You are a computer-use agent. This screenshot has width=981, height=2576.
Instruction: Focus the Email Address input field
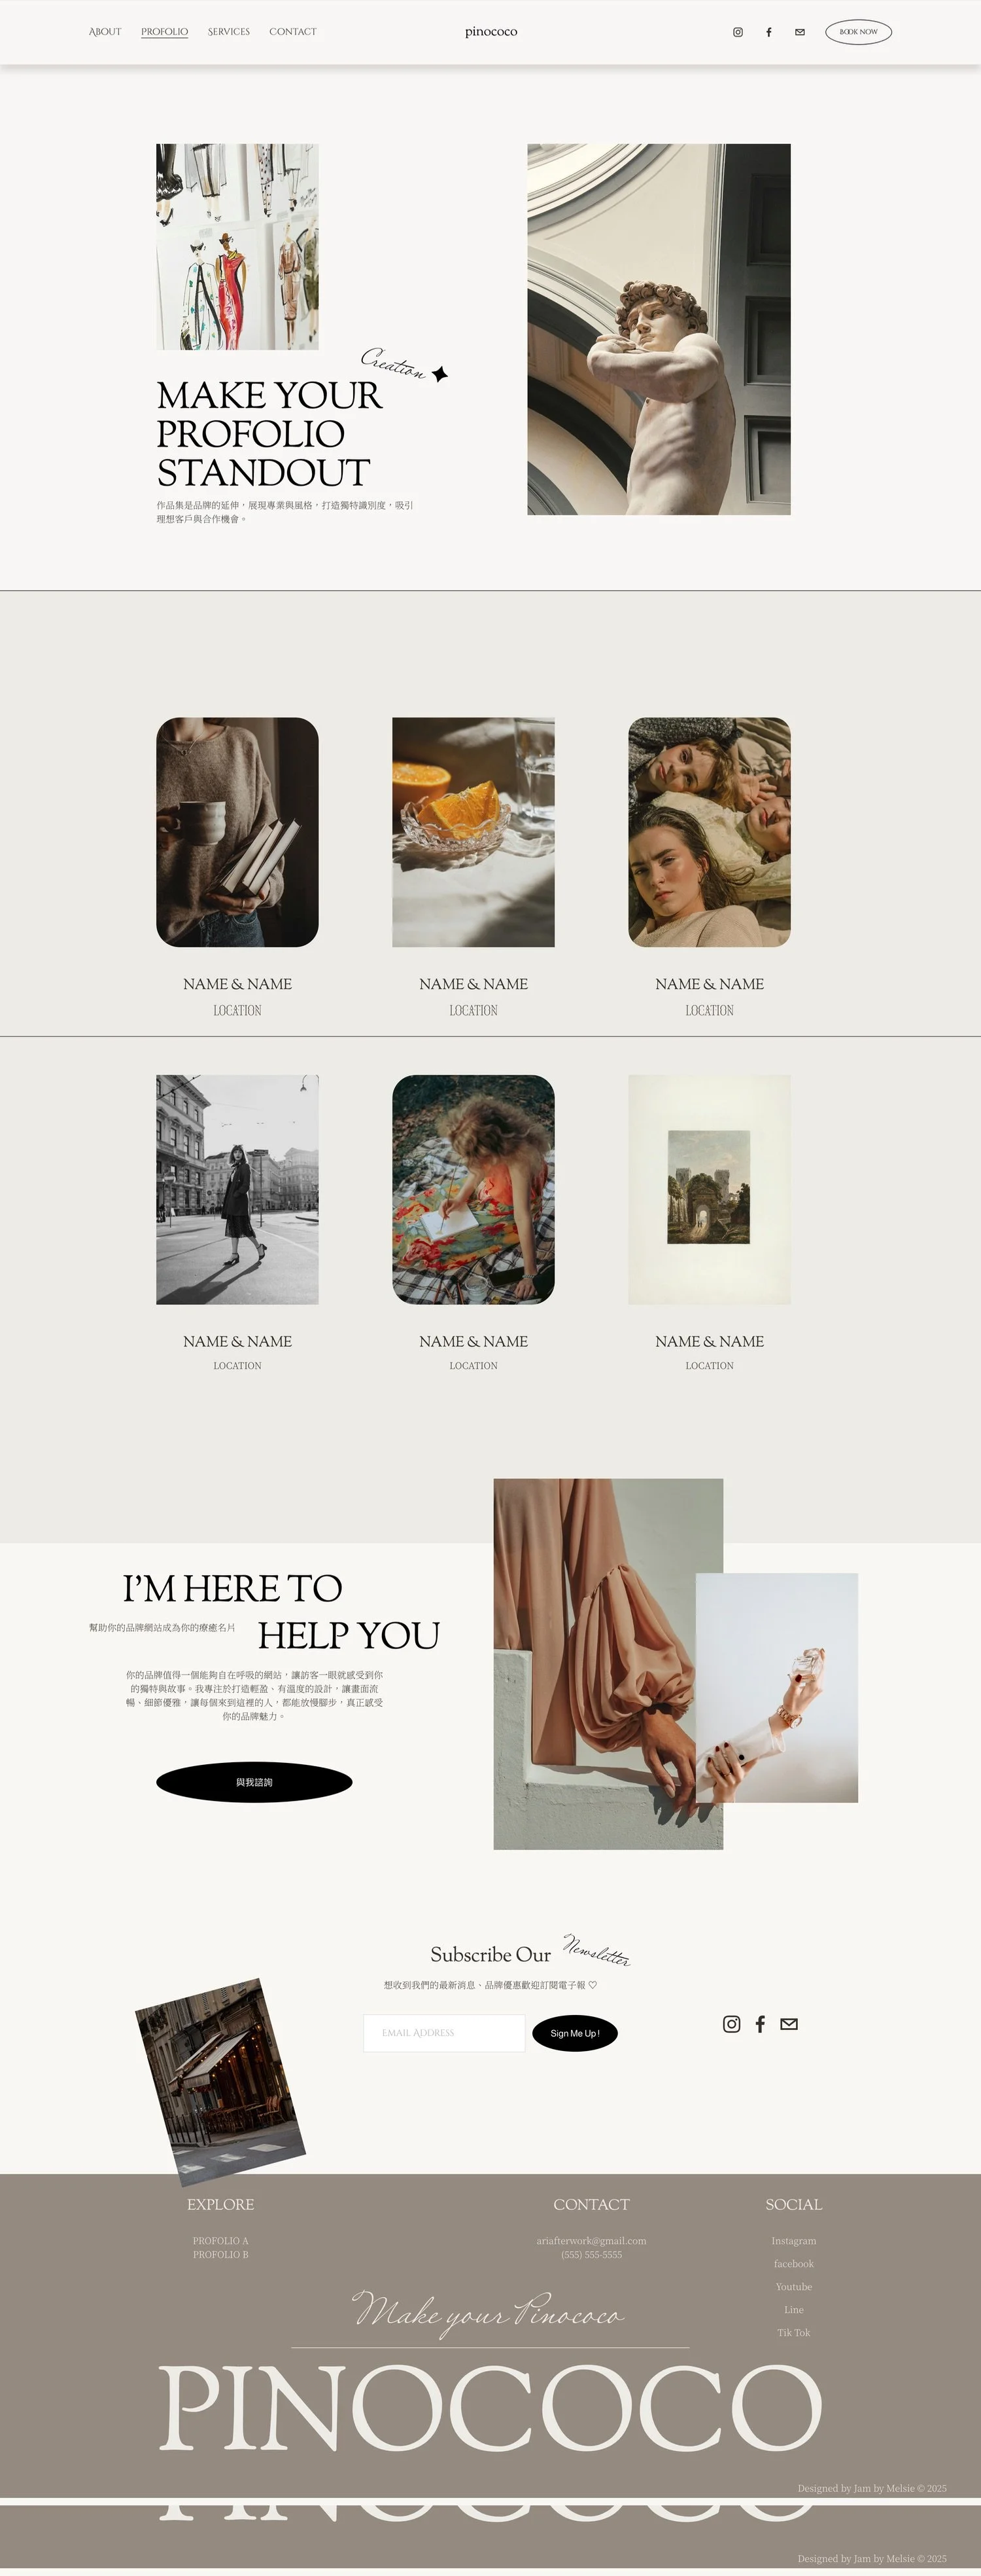click(443, 2033)
